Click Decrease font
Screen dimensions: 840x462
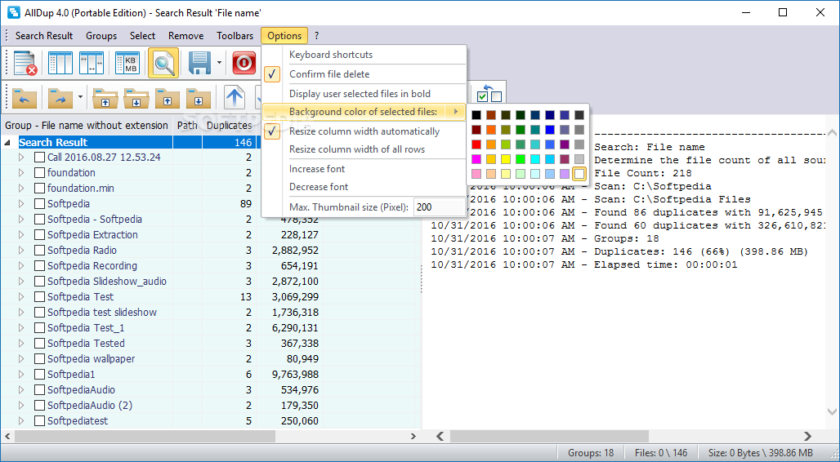click(364, 187)
